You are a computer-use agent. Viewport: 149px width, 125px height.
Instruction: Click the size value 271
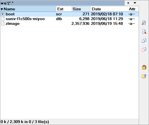coord(86,14)
